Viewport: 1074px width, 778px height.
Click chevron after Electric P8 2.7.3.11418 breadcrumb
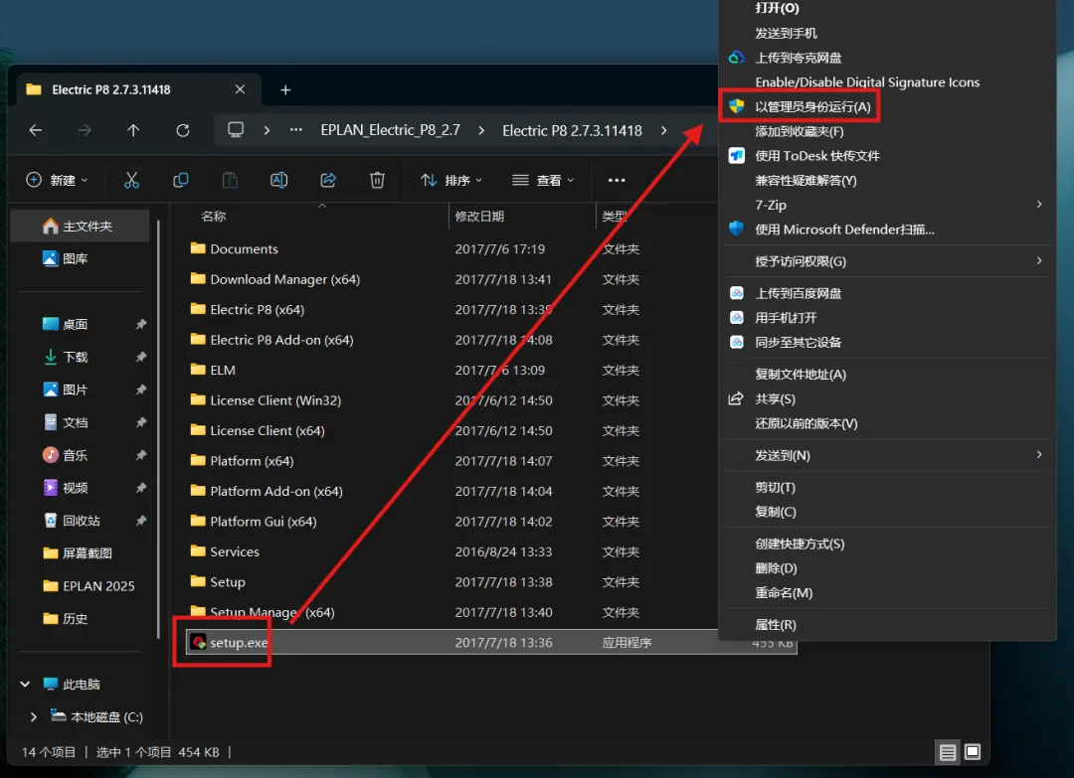pyautogui.click(x=663, y=130)
